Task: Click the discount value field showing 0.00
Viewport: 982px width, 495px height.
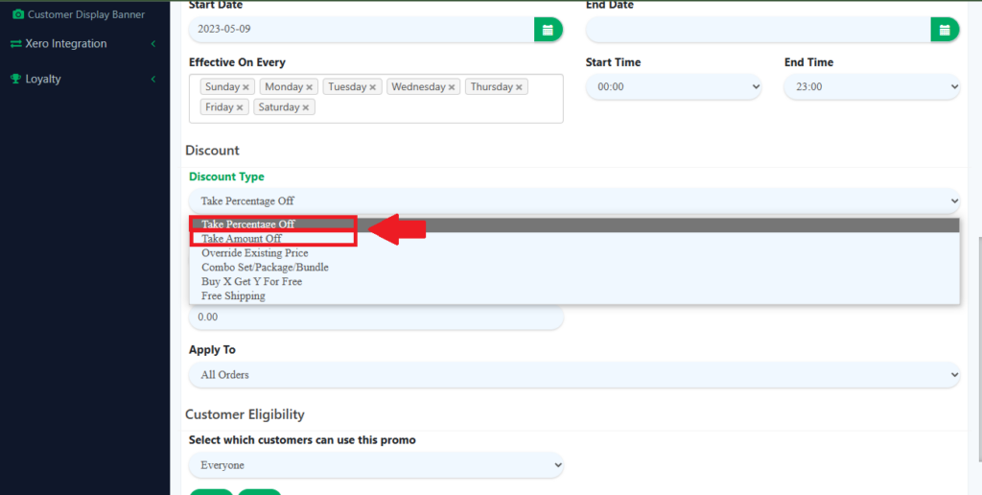Action: pos(376,318)
